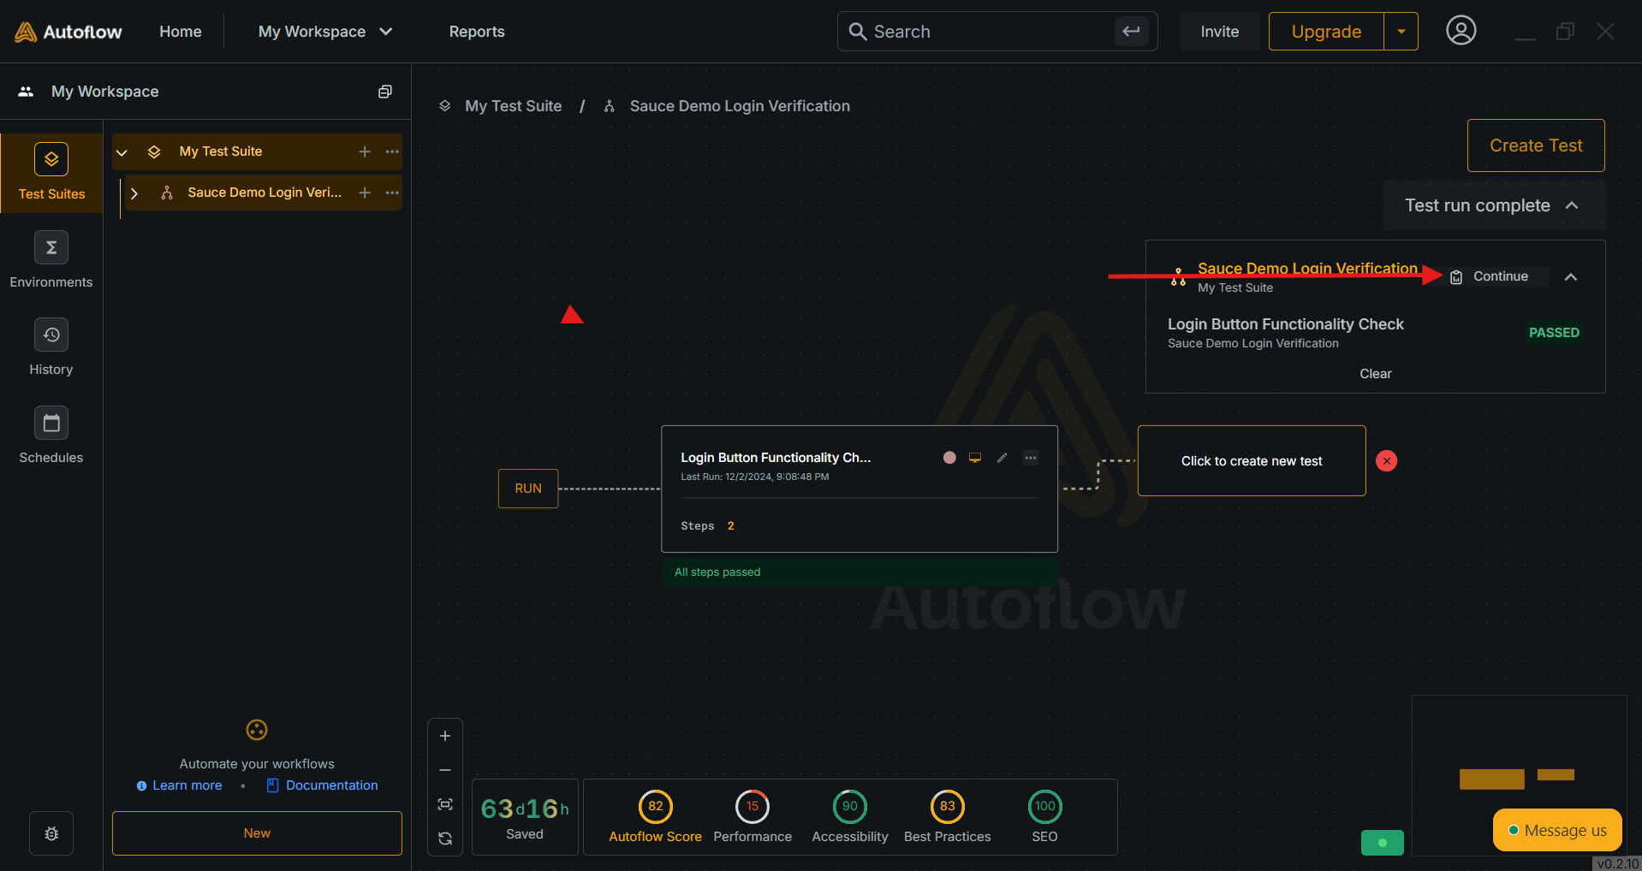The height and width of the screenshot is (871, 1642).
Task: Click the Accessibility gauge showing 90
Action: (x=850, y=807)
